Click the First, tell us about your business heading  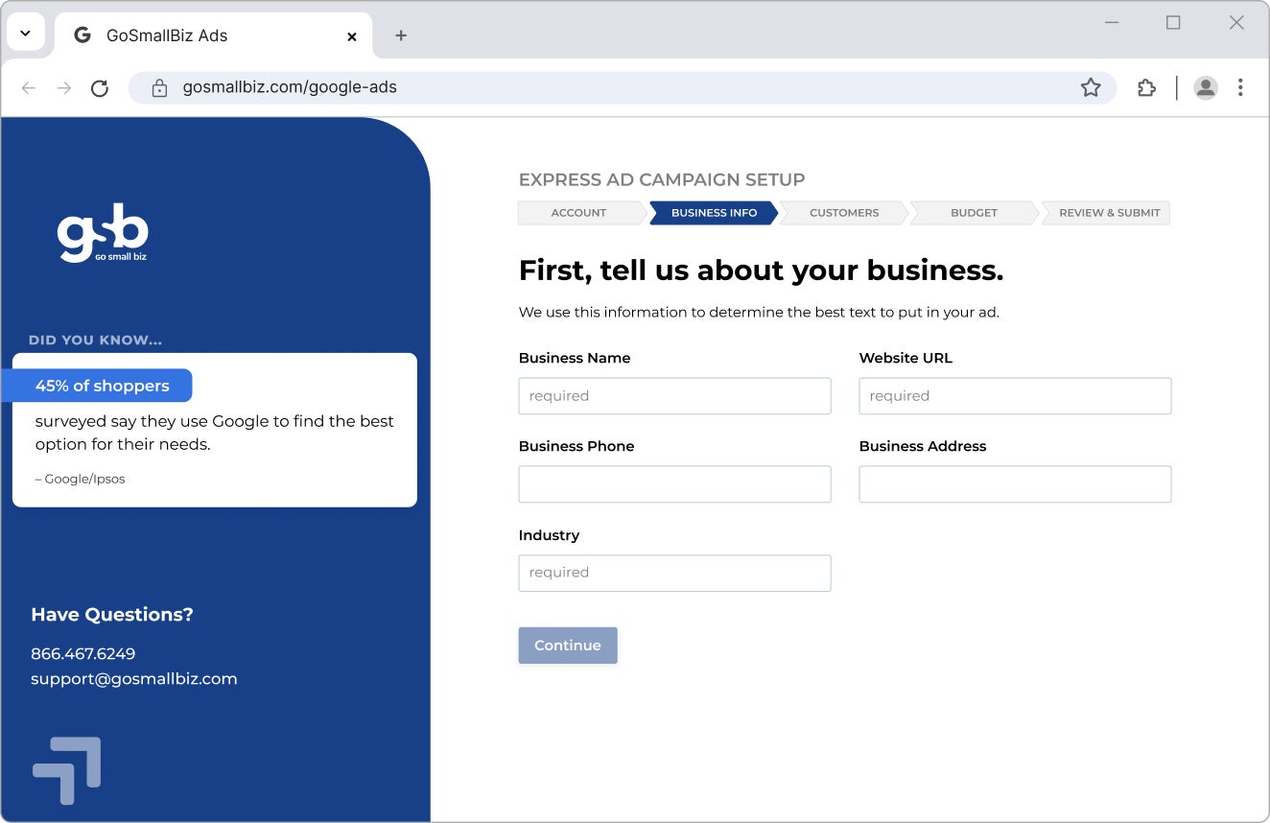point(761,270)
